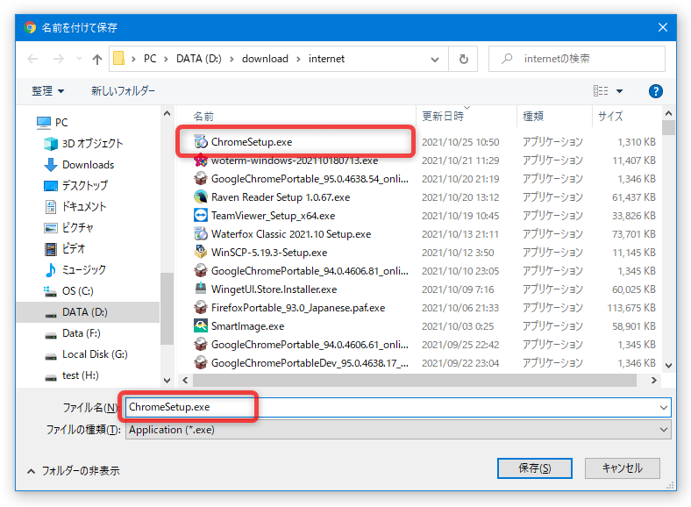691x507 pixels.
Task: Open ビデオ in sidebar
Action: (x=65, y=248)
